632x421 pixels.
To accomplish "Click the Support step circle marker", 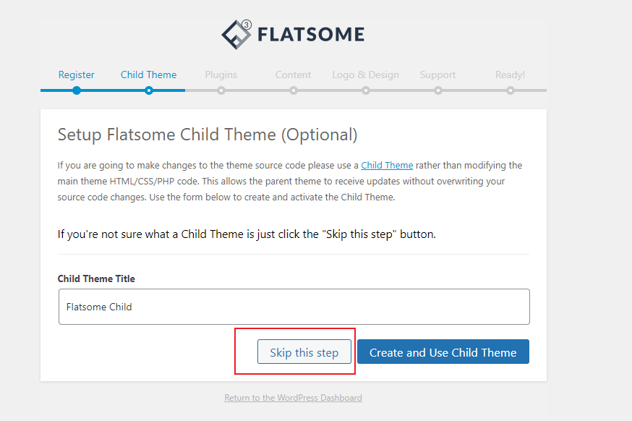I will click(x=438, y=90).
